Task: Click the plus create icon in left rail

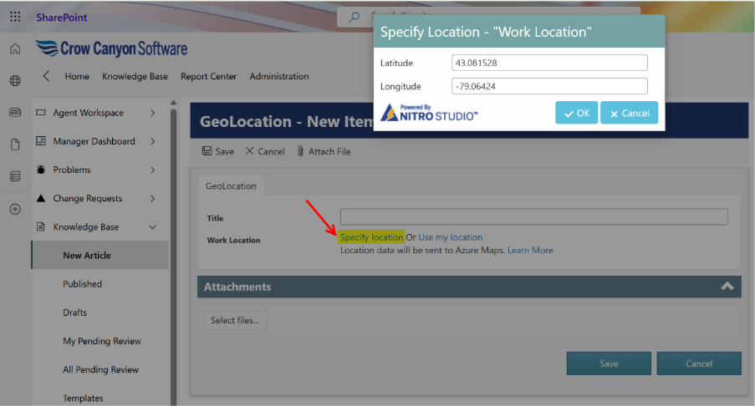Action: [15, 209]
